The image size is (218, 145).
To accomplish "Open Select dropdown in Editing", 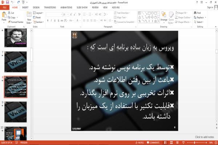I will point(199,22).
